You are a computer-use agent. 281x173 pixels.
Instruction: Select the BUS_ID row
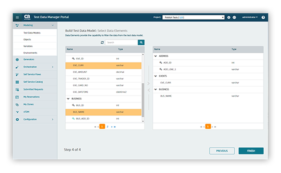[103, 105]
